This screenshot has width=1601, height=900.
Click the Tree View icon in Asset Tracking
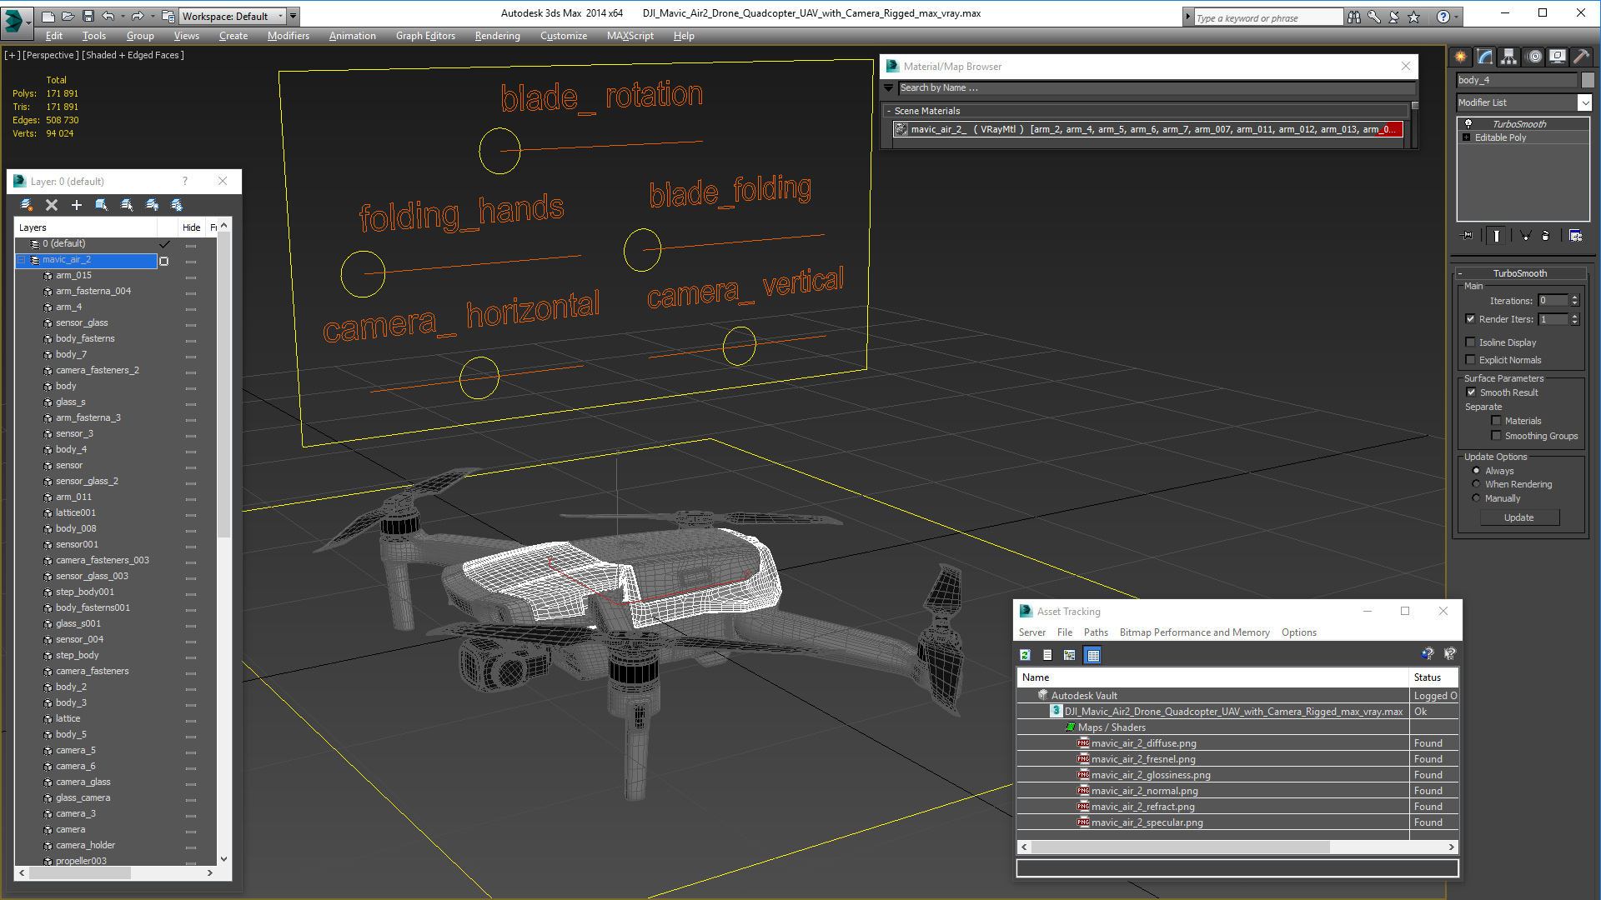(x=1070, y=655)
